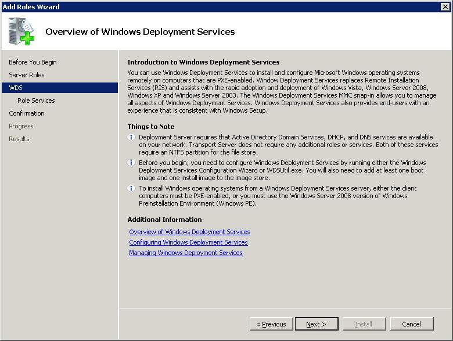Cancel the Add Roles Wizard

[412, 324]
